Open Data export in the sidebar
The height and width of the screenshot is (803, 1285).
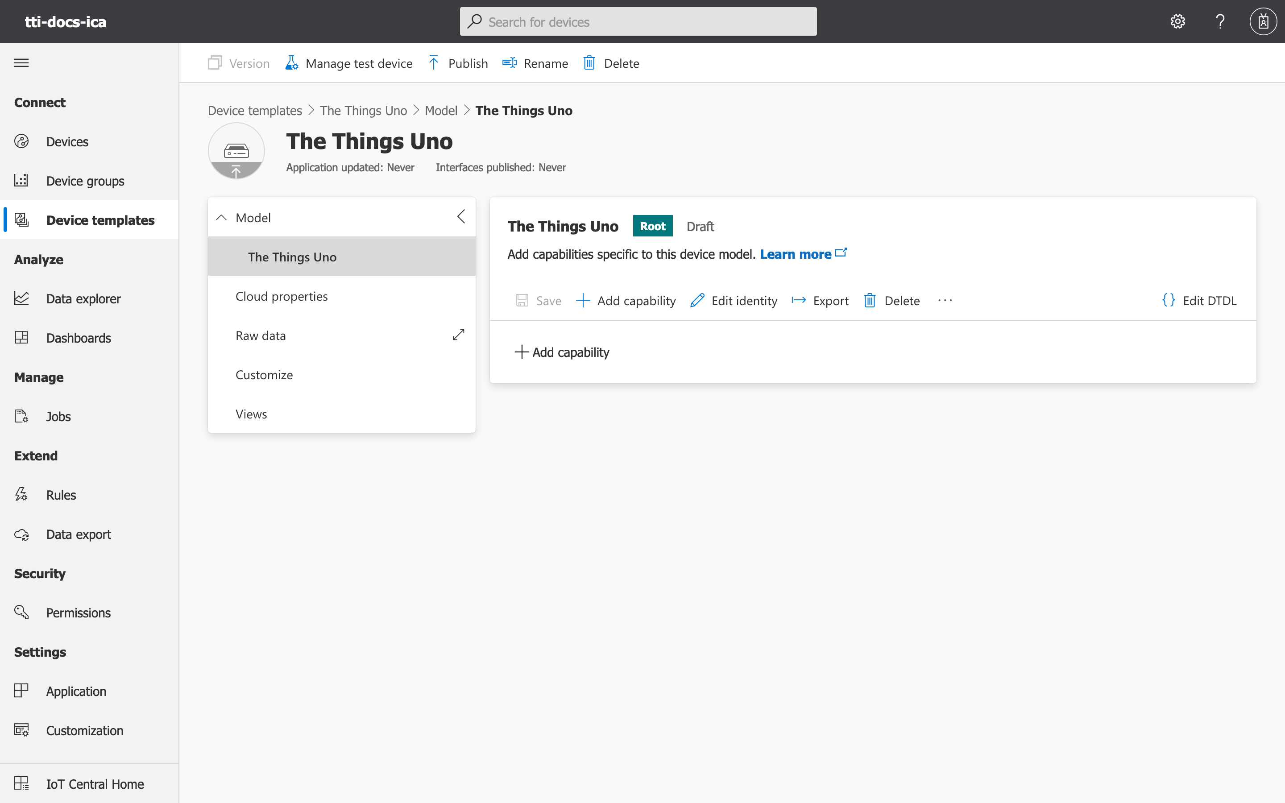point(89,534)
